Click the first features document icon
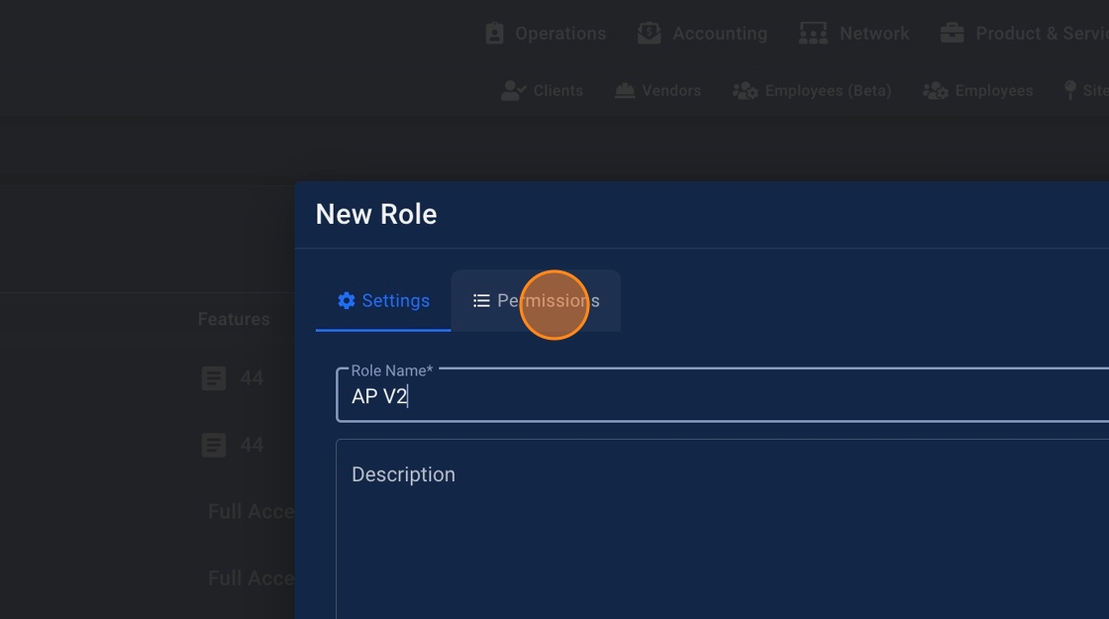 (x=214, y=378)
